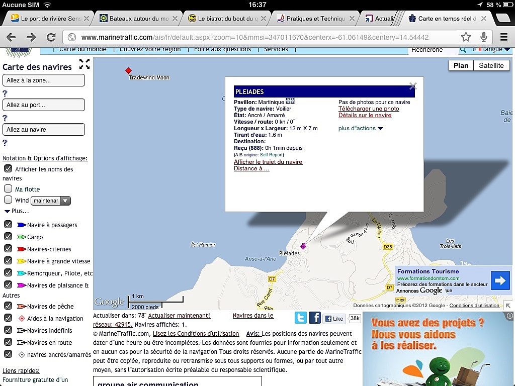This screenshot has width=515, height=386.
Task: Click the help question mark below 'Allez au port'
Action: point(5,118)
